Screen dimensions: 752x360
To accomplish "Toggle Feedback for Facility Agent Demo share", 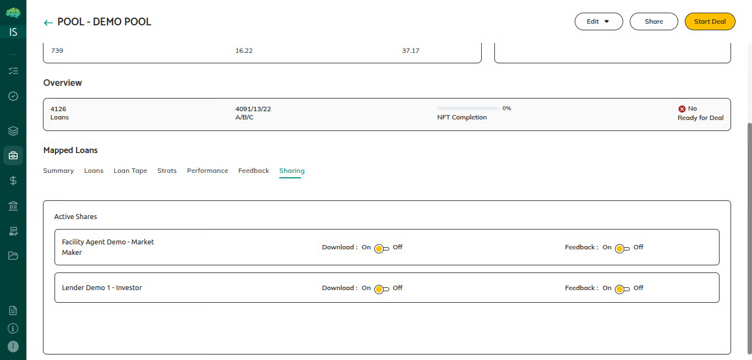I will tap(622, 249).
